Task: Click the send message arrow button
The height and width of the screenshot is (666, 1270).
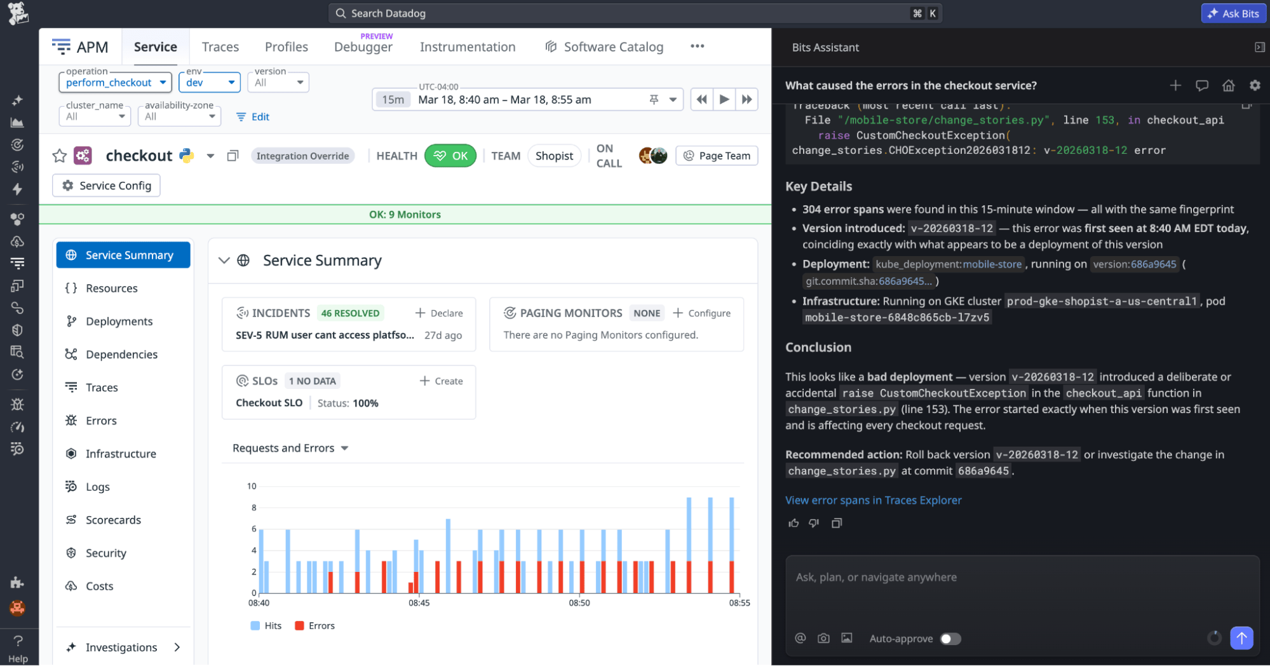Action: [1241, 637]
